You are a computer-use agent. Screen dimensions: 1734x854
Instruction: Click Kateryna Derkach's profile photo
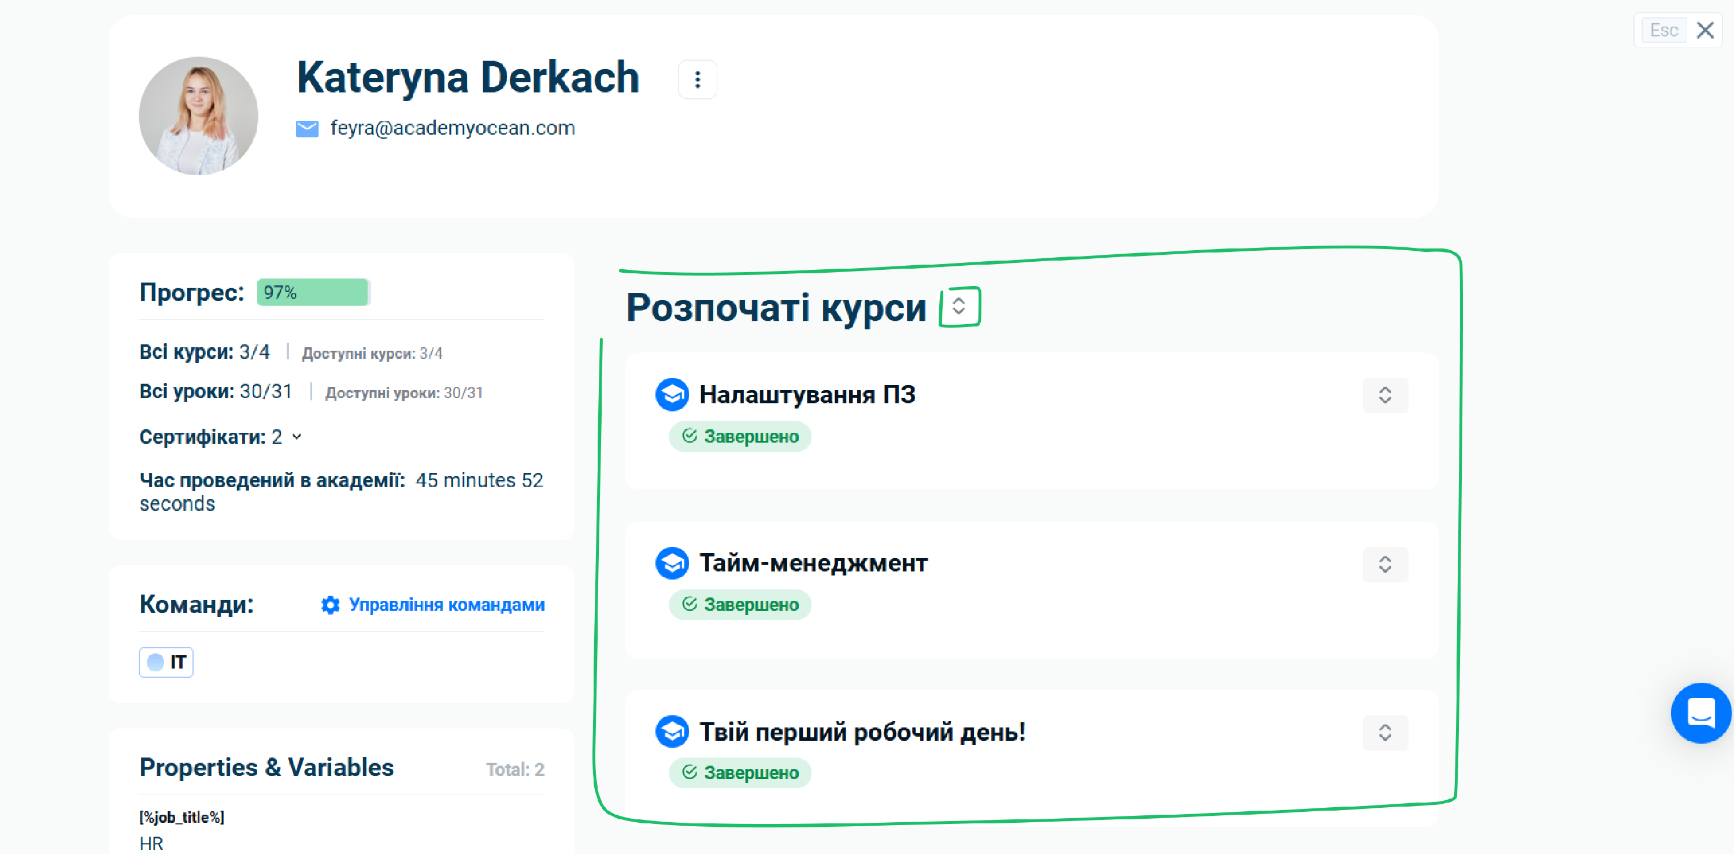coord(198,116)
